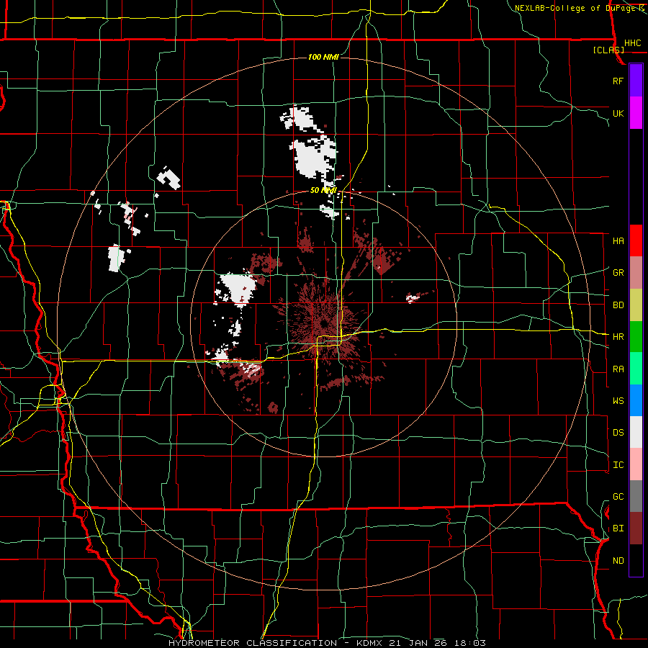Click the 'BI' legend label
648x648 pixels.
pyautogui.click(x=618, y=528)
